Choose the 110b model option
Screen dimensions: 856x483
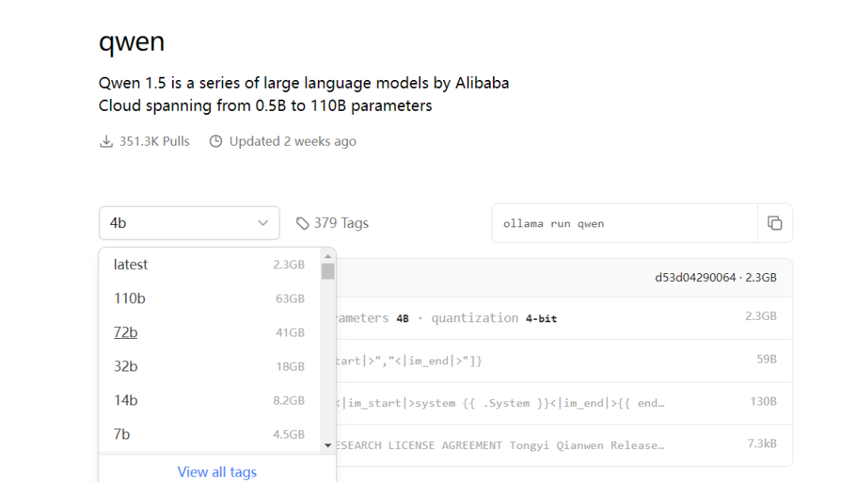(209, 299)
